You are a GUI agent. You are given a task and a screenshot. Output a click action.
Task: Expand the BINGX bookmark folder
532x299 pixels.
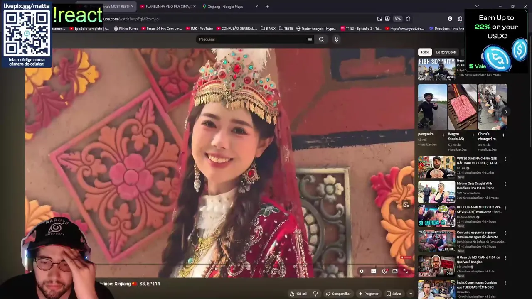pyautogui.click(x=268, y=29)
